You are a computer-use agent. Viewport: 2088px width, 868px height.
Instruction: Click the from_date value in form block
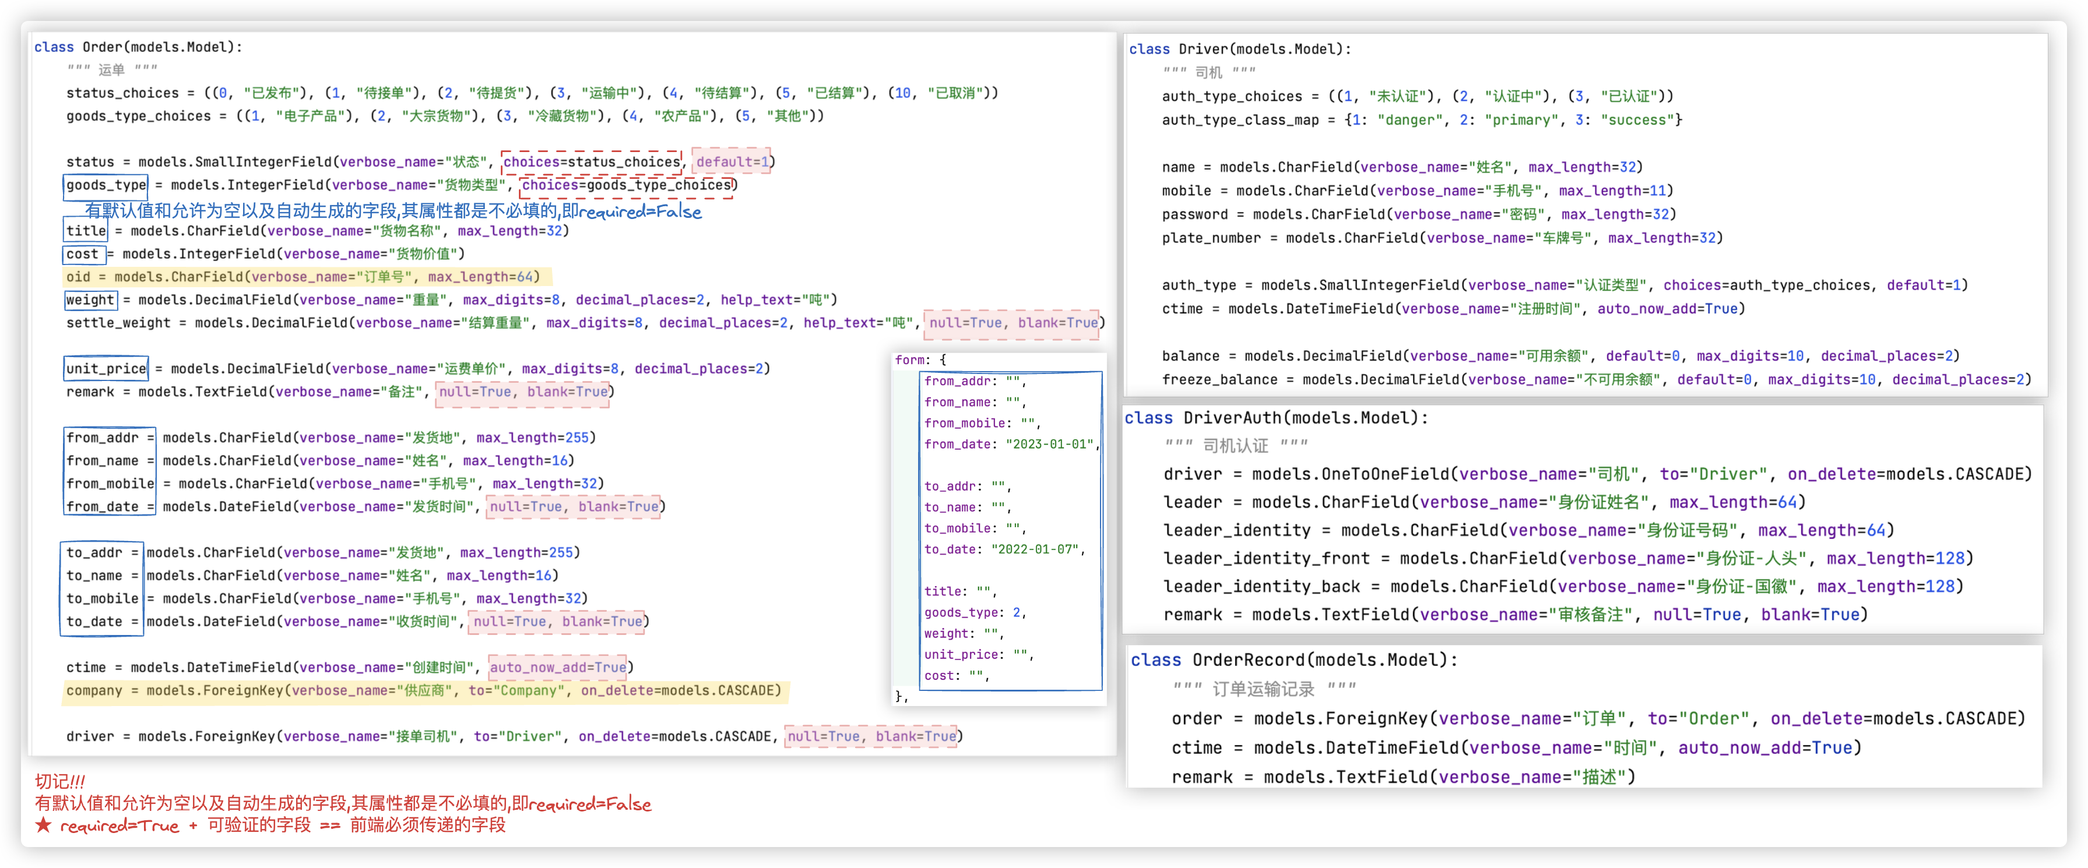[1049, 444]
